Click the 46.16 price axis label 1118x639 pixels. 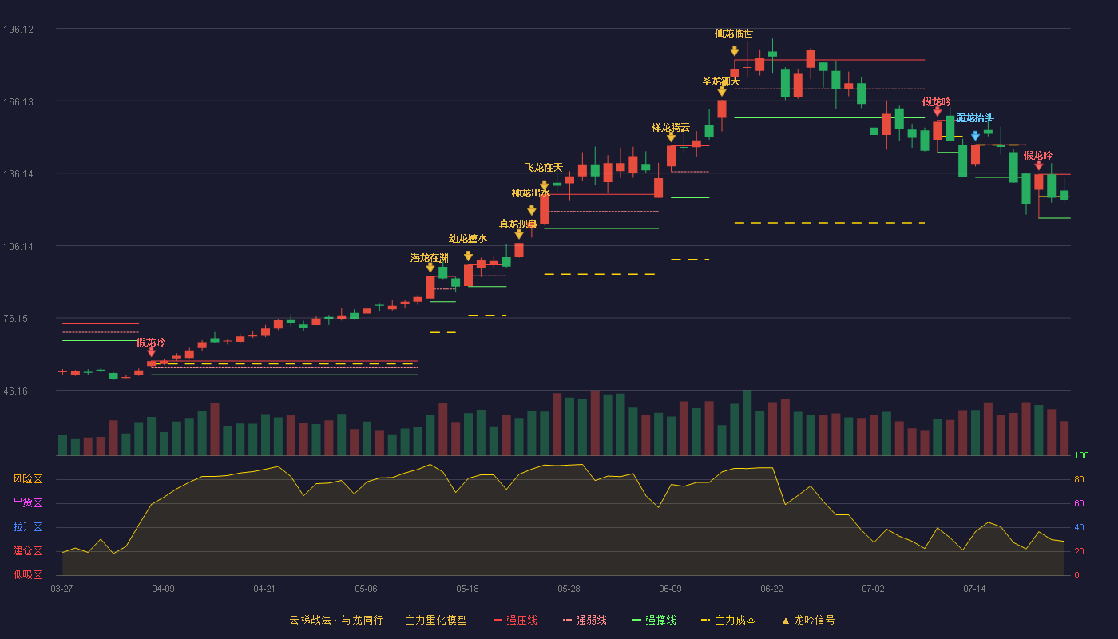click(18, 391)
